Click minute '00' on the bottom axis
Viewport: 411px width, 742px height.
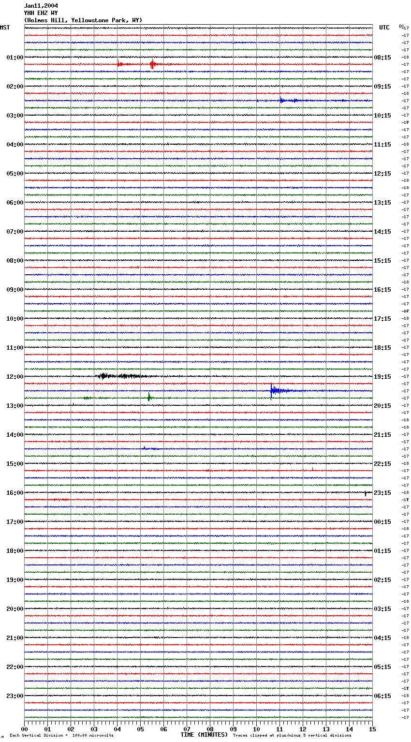coord(24,729)
